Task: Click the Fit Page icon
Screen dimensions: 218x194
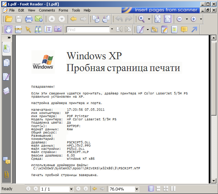Action: coord(158,19)
